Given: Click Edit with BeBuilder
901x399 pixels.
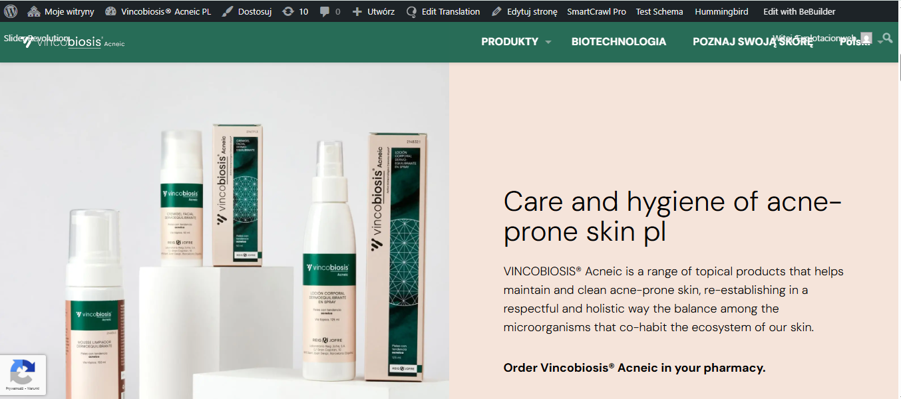Looking at the screenshot, I should point(799,11).
